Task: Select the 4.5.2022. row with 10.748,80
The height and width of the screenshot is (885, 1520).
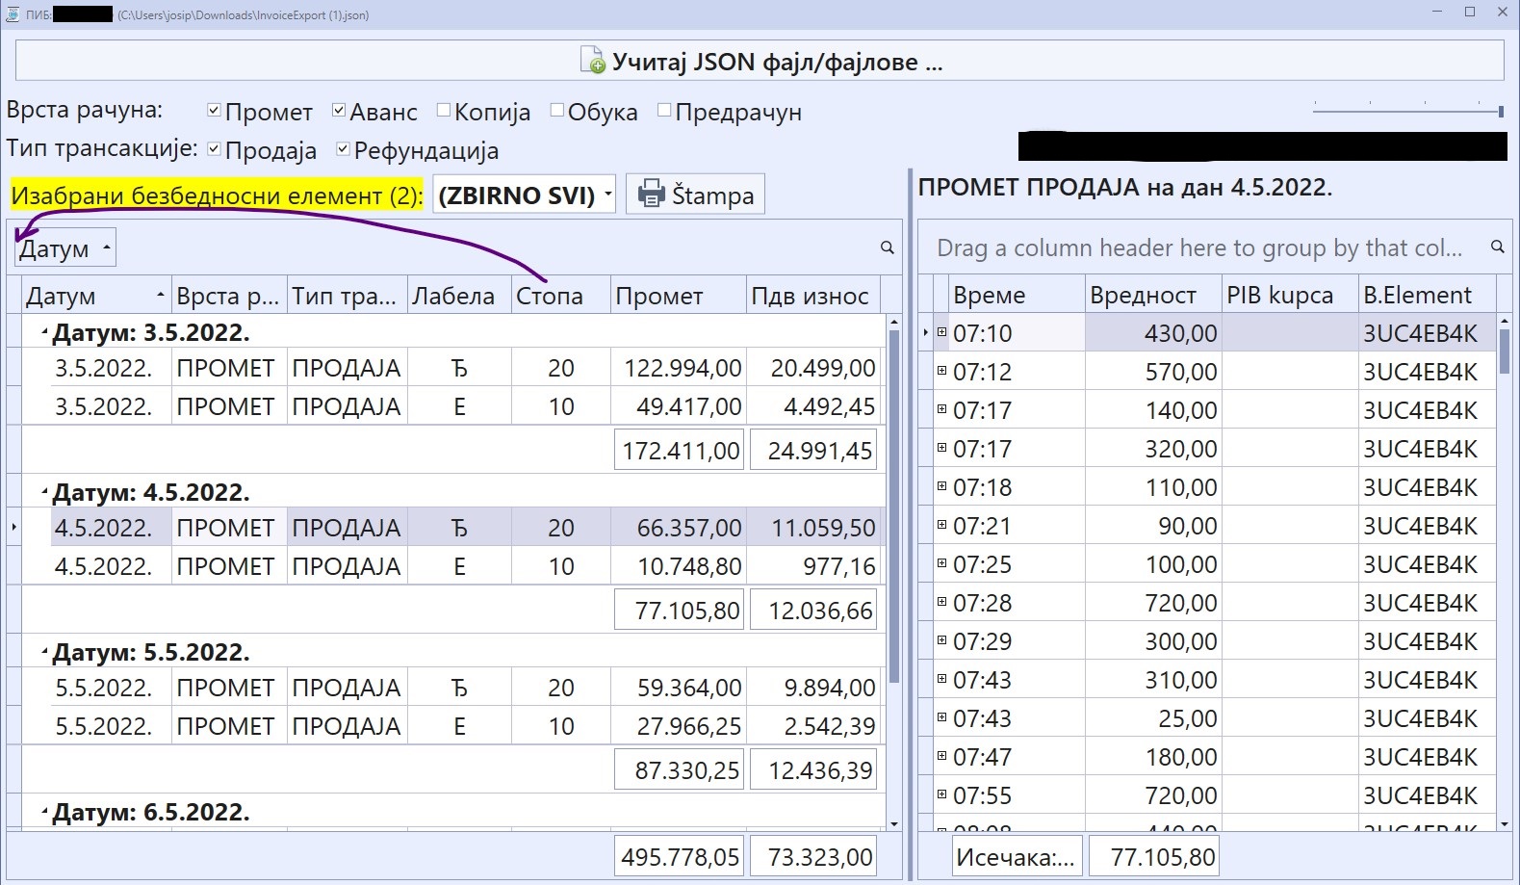Action: pos(452,566)
